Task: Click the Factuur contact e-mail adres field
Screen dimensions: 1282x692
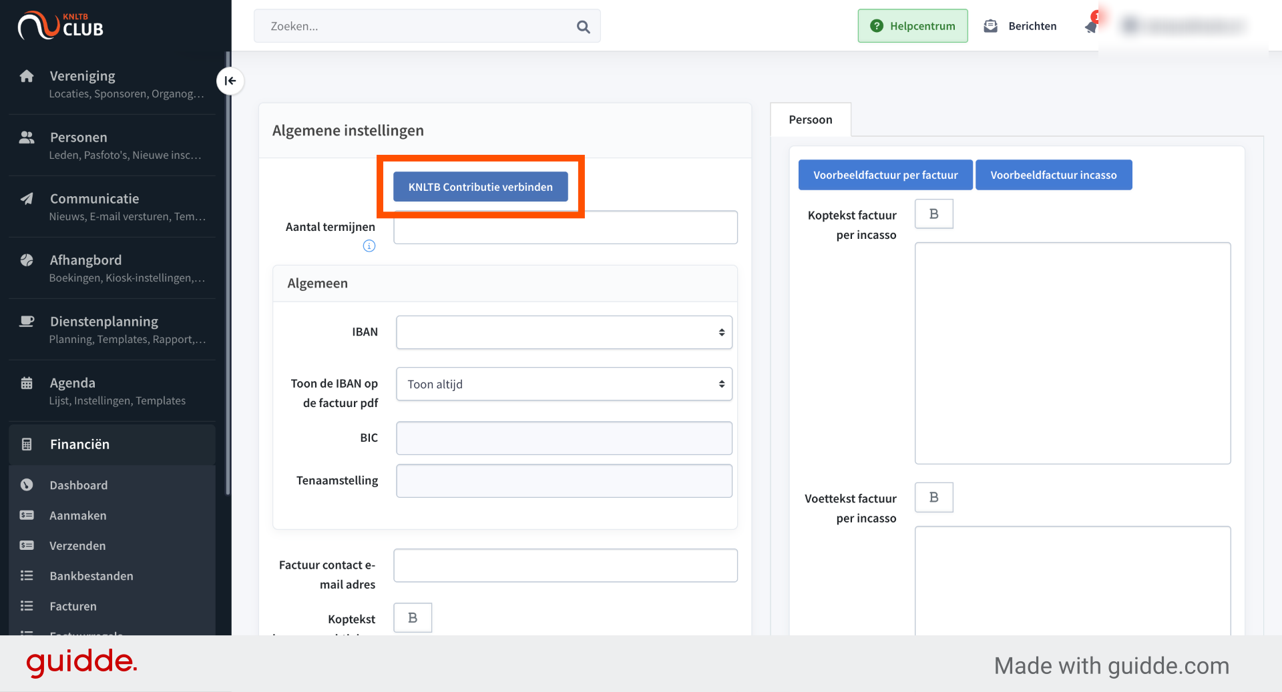Action: [566, 566]
